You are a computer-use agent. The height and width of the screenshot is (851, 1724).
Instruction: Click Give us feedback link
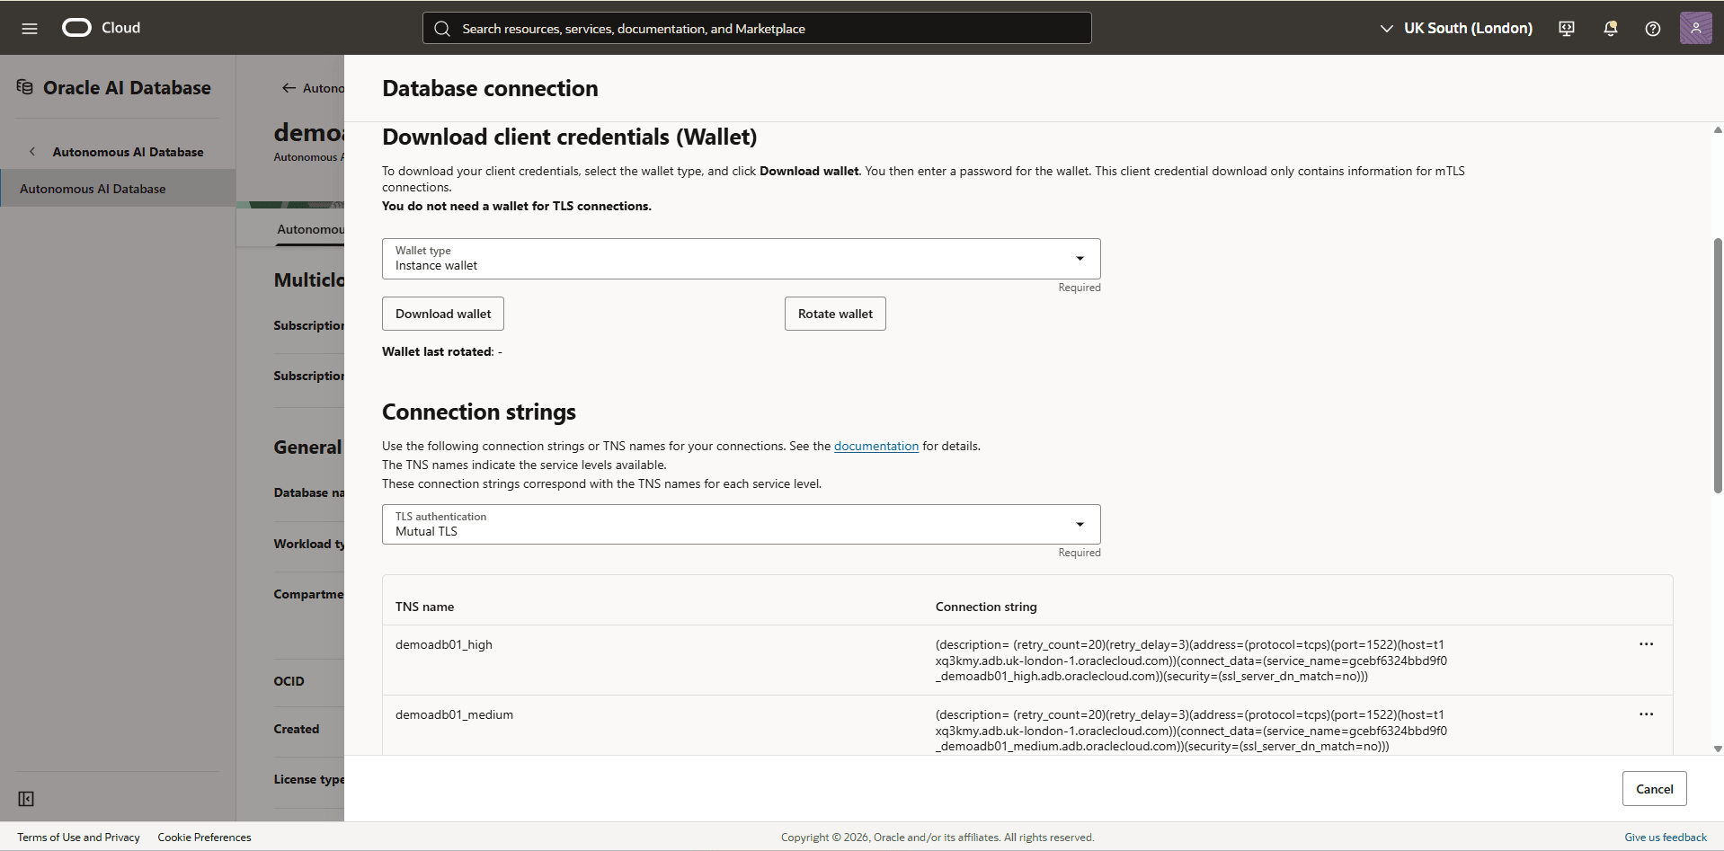[x=1665, y=838]
